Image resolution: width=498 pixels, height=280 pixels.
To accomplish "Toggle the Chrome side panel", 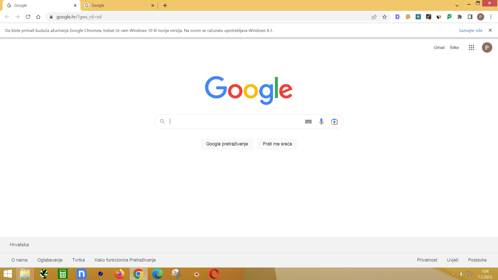I will click(x=470, y=17).
